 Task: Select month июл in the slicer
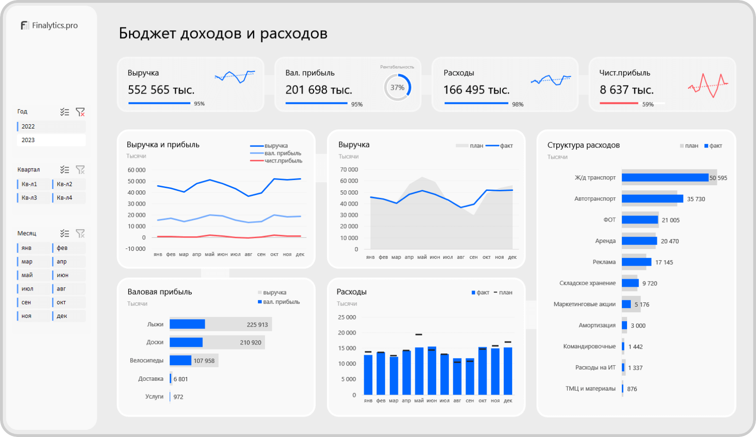pos(34,289)
